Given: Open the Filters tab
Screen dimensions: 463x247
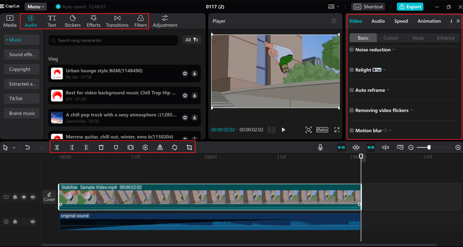Looking at the screenshot, I should [140, 21].
